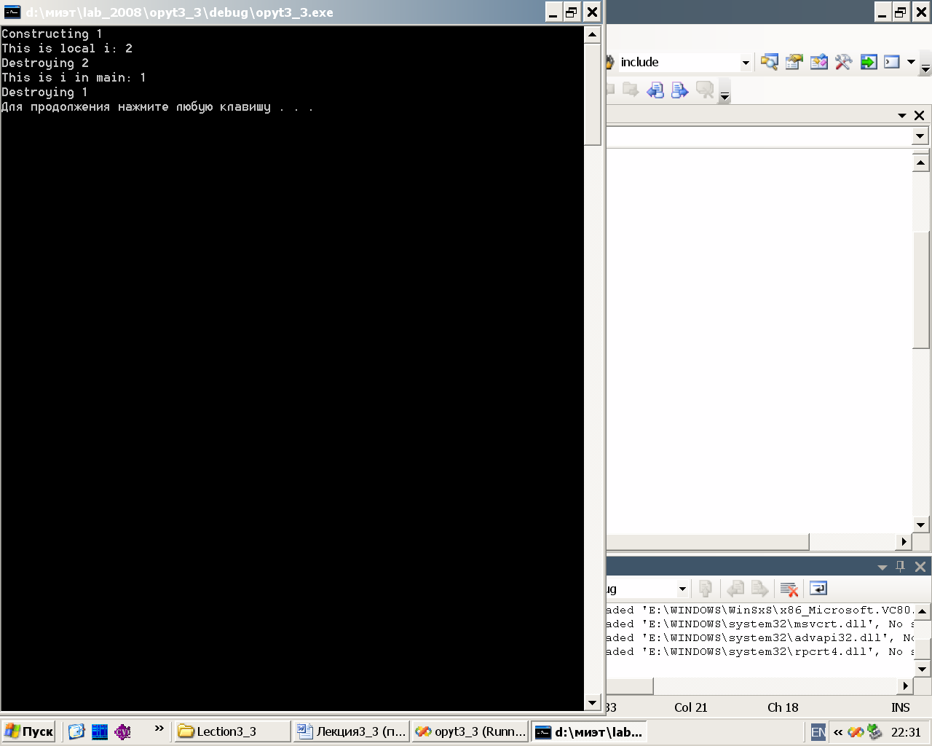Open the Properties Window icon in the Visual Studio toolbar
Viewport: 932px width, 746px height.
(794, 62)
